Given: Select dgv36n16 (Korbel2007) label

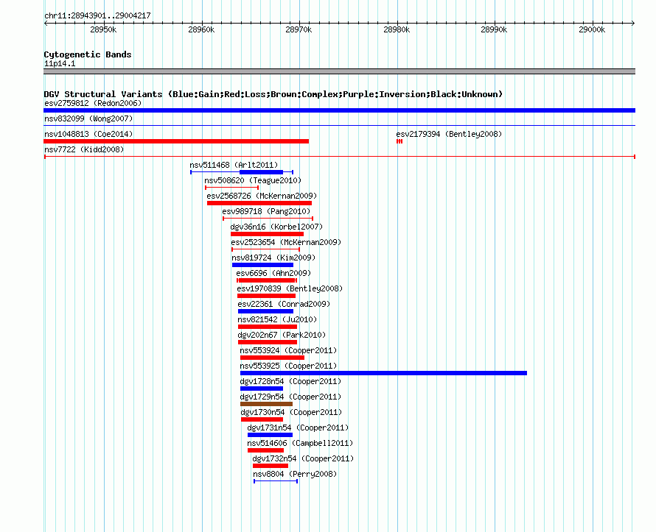Looking at the screenshot, I should (276, 227).
